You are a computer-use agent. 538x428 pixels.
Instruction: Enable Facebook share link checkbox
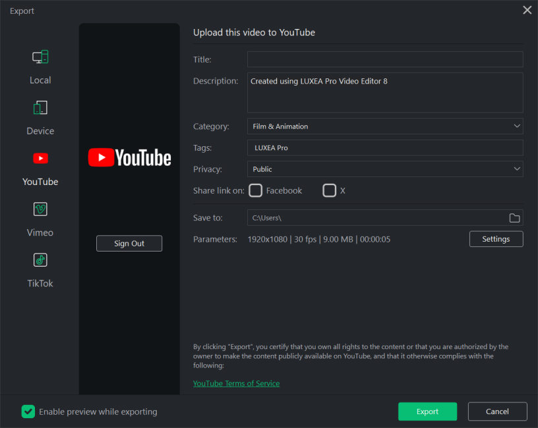point(256,191)
